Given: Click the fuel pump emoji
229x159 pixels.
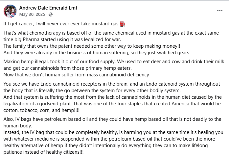Looking at the screenshot, I should tap(123, 24).
